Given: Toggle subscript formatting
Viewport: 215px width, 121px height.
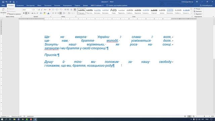Looking at the screenshot, I should coord(35,13).
